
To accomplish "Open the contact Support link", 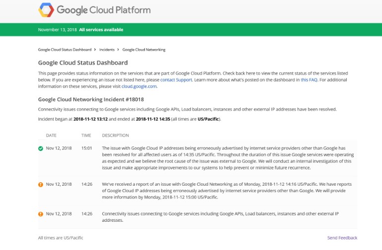I will (176, 80).
